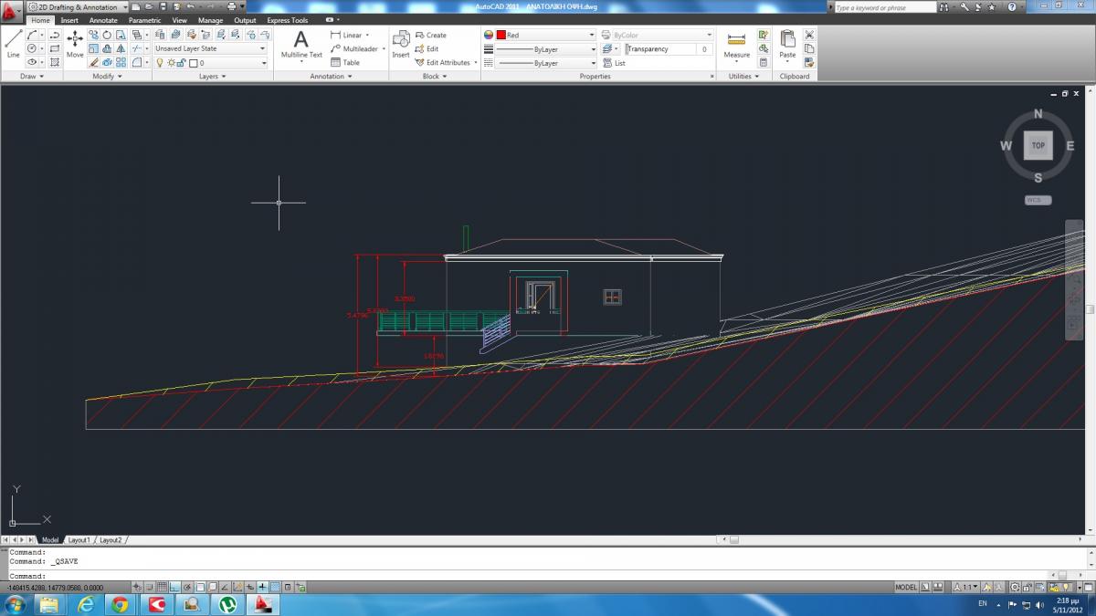
Task: Click the Paste clipboard icon
Action: pyautogui.click(x=787, y=44)
